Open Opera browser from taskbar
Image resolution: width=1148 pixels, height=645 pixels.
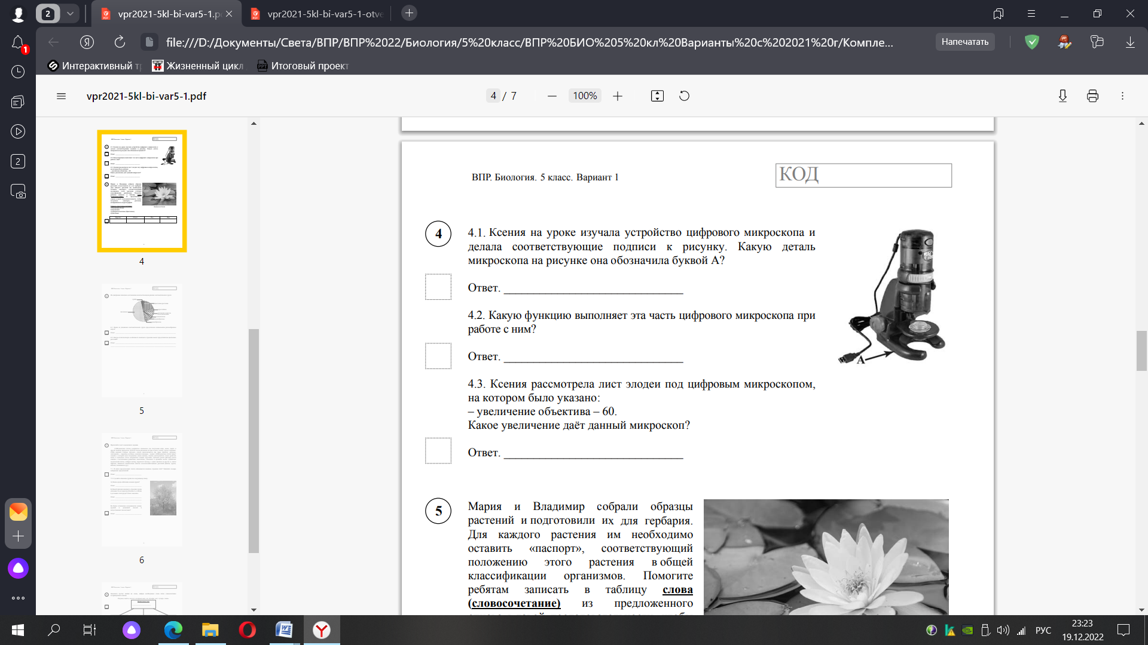pos(247,630)
